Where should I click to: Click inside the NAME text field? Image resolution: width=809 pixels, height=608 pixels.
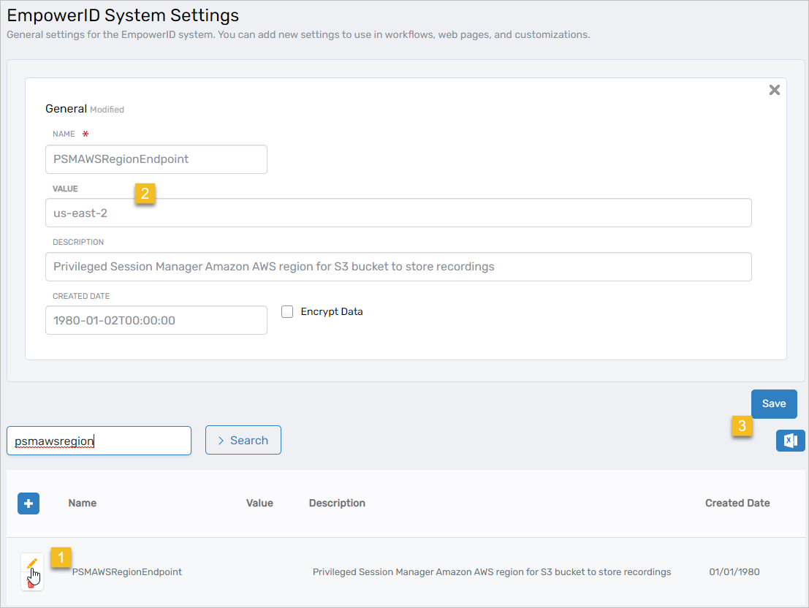click(x=156, y=159)
